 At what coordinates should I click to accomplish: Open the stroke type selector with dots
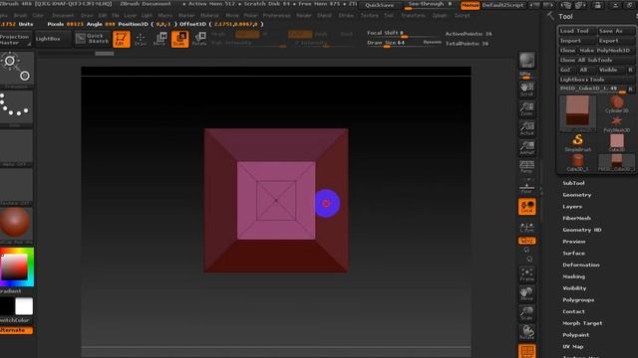click(x=16, y=107)
